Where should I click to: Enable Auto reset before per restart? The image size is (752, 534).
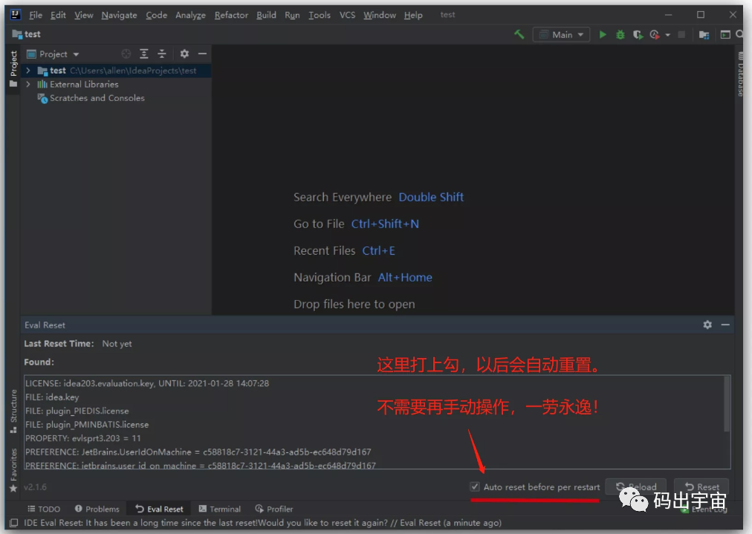[x=474, y=486]
